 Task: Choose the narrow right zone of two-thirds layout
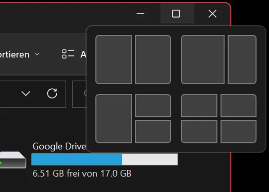242,60
